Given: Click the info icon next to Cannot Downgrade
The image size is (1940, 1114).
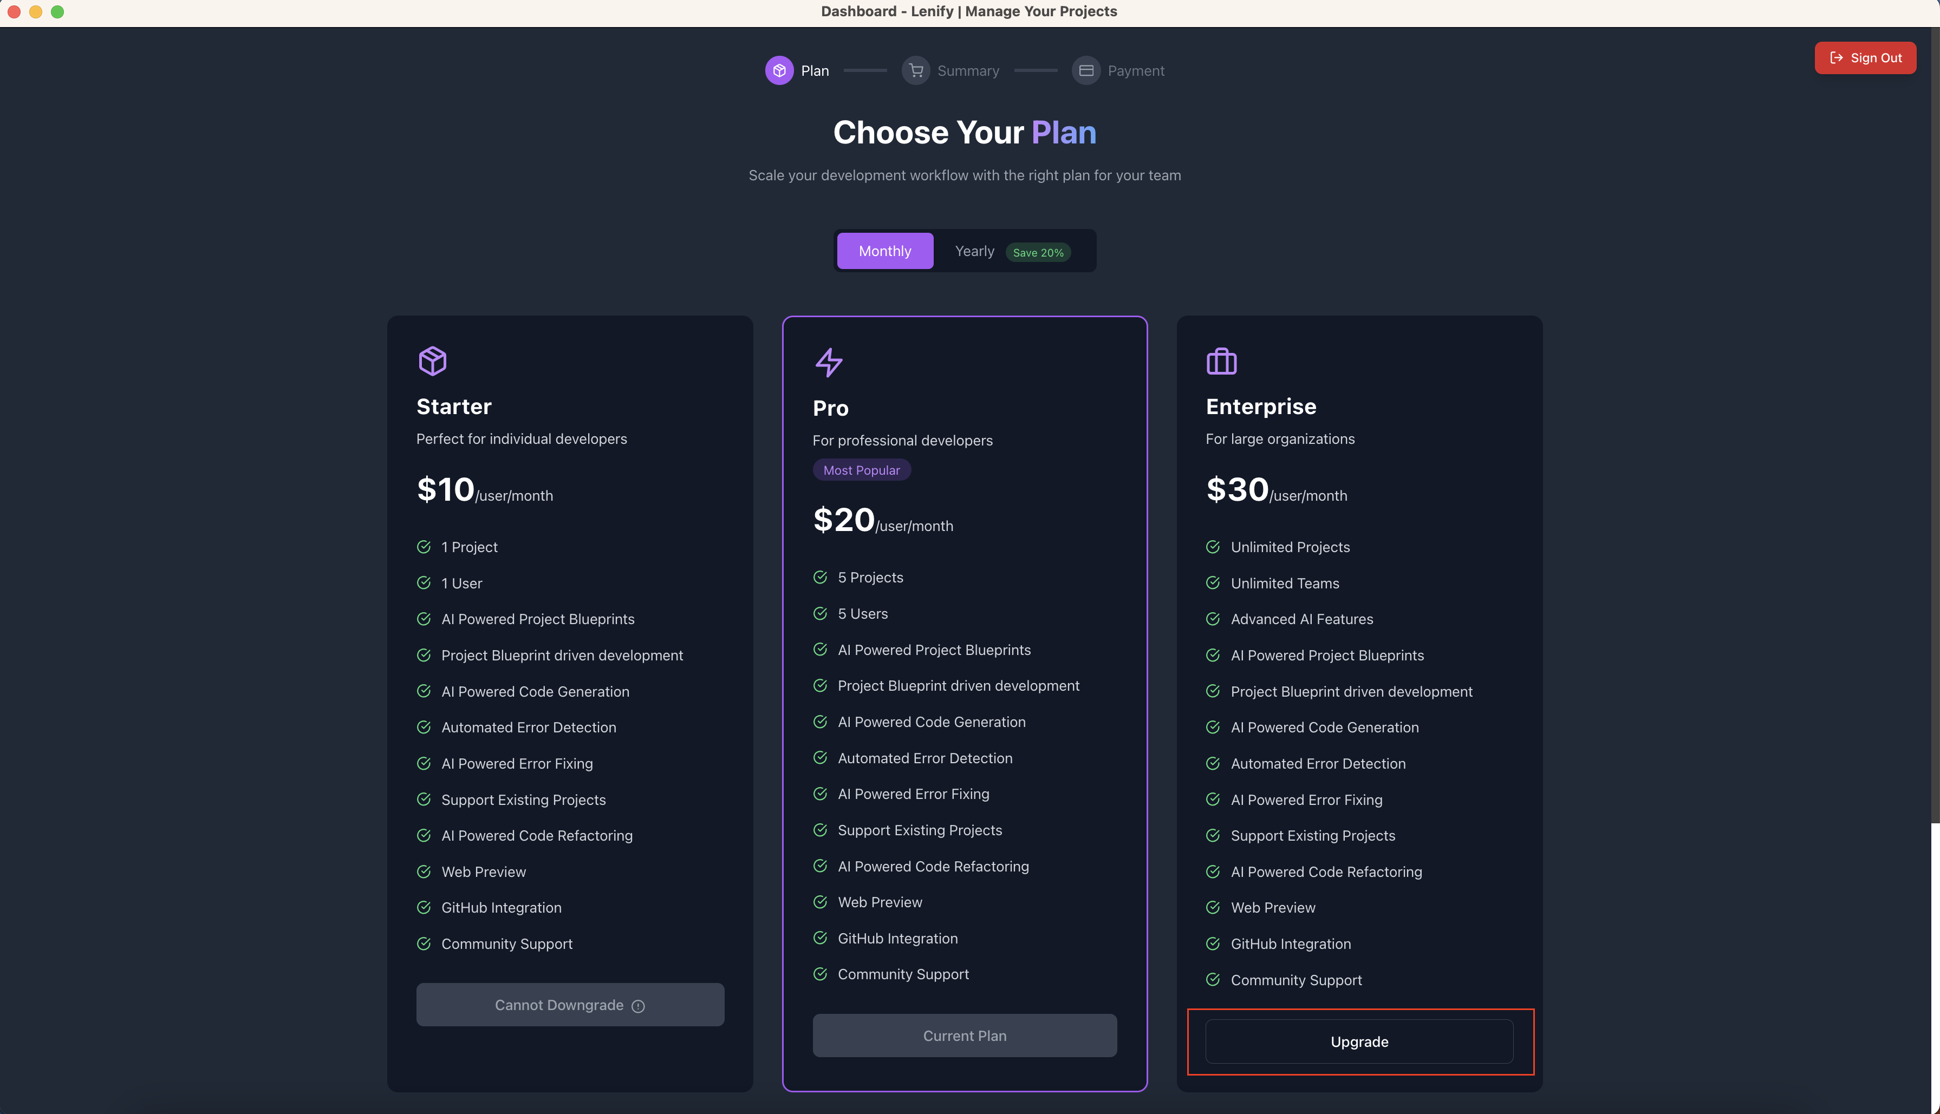Looking at the screenshot, I should tap(639, 1006).
